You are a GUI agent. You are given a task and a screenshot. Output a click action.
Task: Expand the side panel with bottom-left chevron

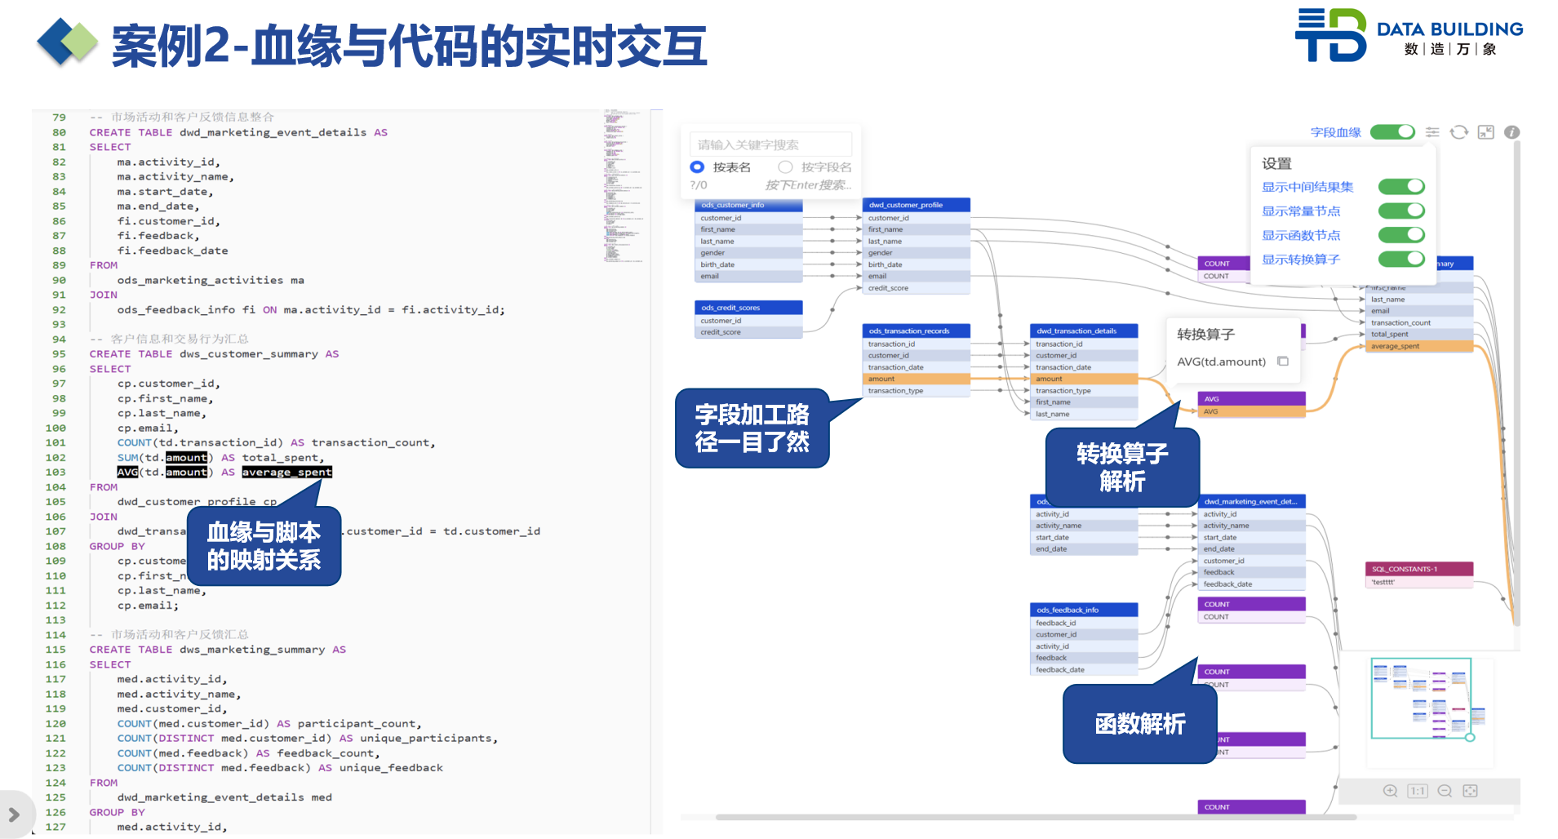[x=14, y=815]
